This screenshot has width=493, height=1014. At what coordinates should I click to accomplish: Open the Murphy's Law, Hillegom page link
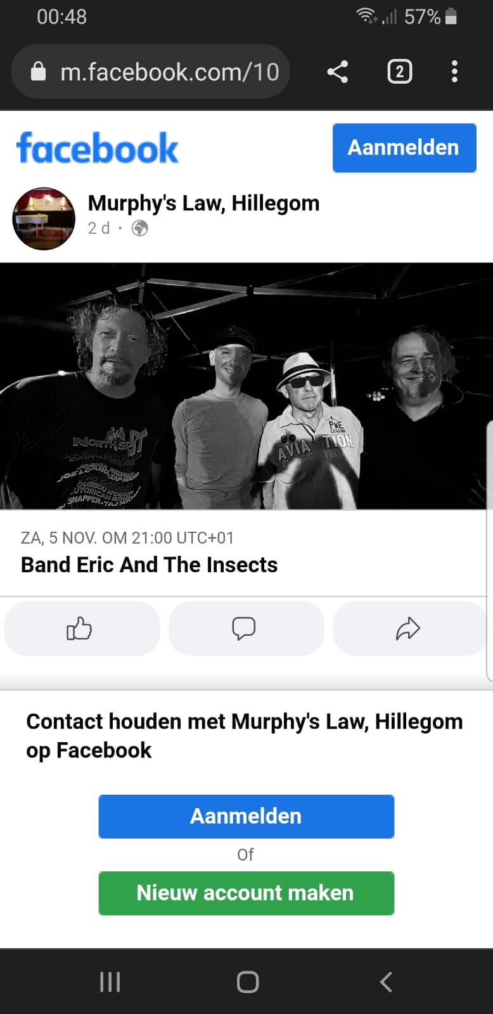[203, 203]
